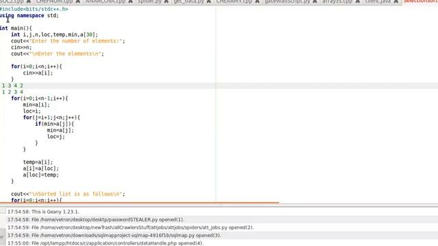
Task: Click the 'cin>>n;' line
Action: pos(21,47)
